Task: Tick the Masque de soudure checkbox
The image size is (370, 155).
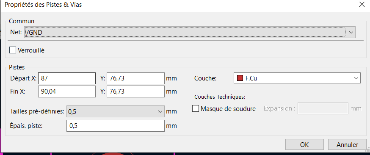Action: coord(196,109)
